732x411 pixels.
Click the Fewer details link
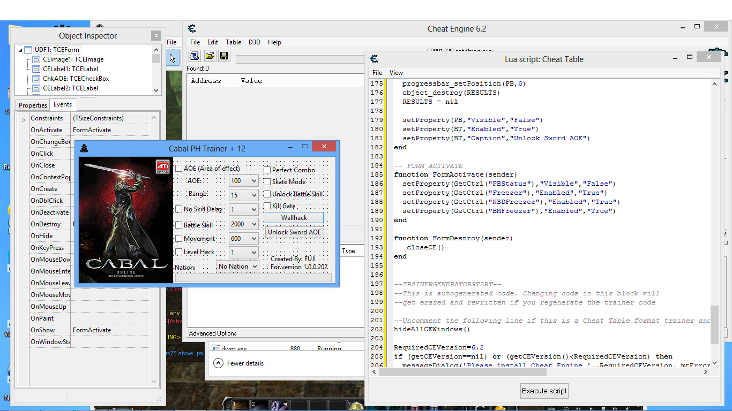(245, 363)
